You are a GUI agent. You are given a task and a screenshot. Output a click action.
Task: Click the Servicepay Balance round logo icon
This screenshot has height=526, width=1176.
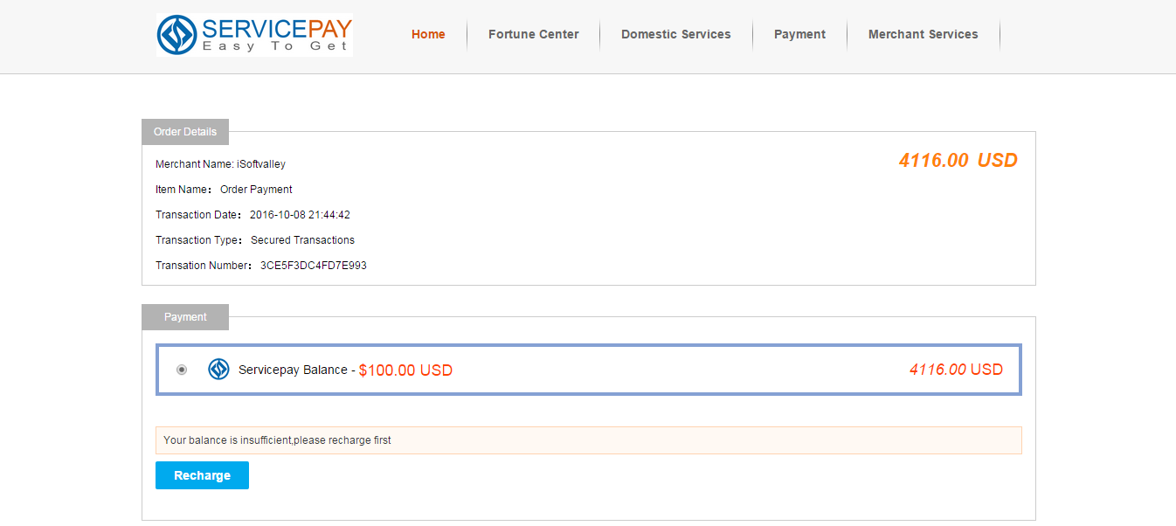click(x=218, y=370)
